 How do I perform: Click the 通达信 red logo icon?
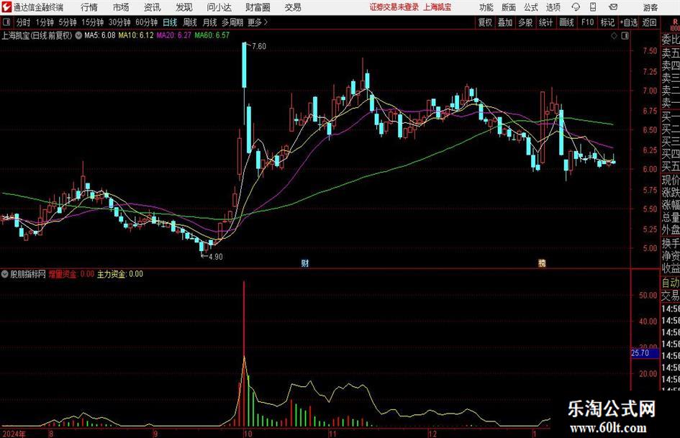(6, 7)
